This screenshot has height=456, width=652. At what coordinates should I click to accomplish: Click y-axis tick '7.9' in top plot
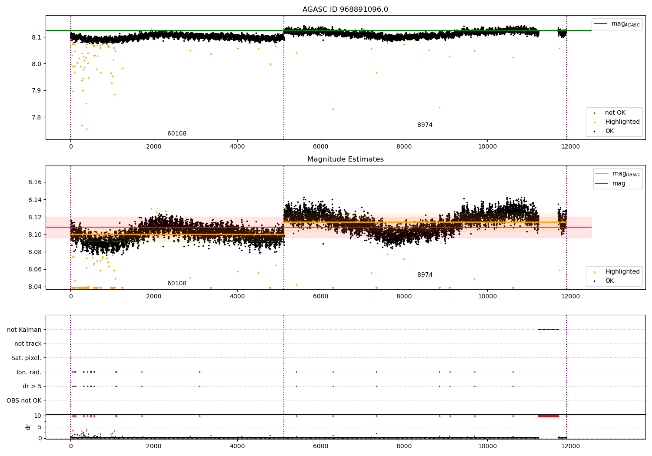pyautogui.click(x=37, y=91)
